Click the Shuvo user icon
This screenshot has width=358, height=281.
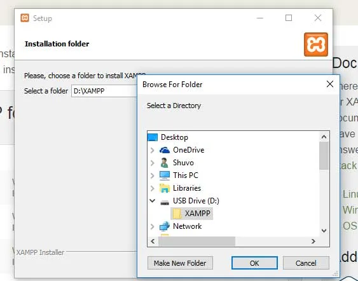pos(164,163)
